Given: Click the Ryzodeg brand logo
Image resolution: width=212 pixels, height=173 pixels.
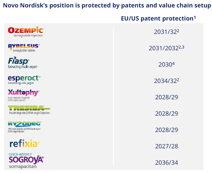Looking at the screenshot, I should point(24,126).
